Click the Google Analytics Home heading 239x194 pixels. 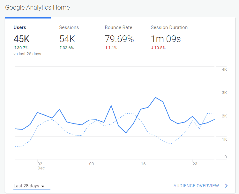(38, 7)
